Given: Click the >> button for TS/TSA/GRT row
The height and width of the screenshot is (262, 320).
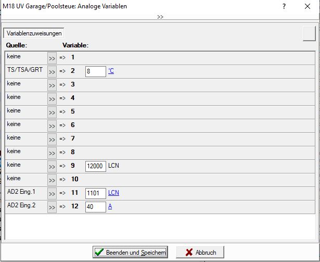Looking at the screenshot, I should tap(52, 71).
